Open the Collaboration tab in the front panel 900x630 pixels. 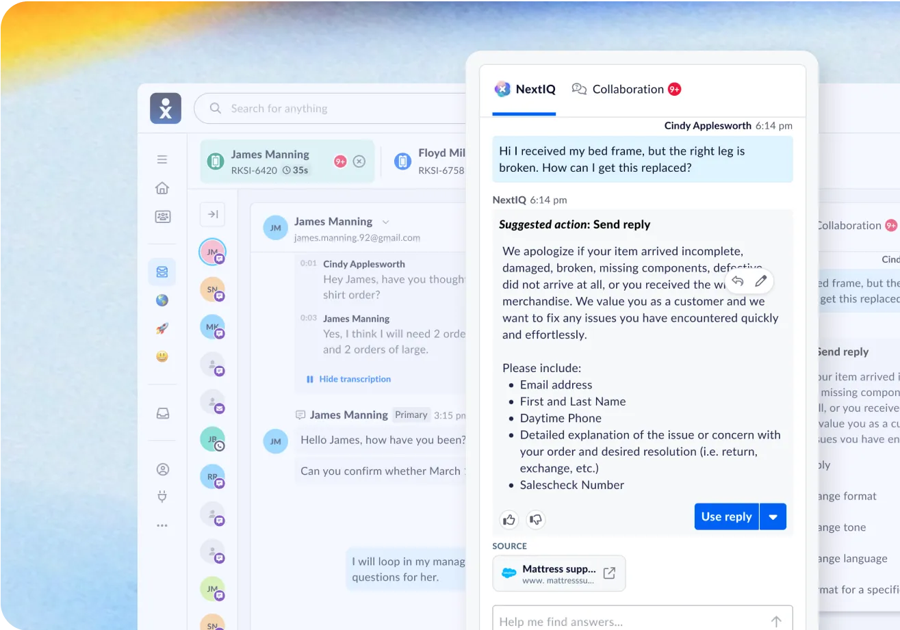coord(626,89)
